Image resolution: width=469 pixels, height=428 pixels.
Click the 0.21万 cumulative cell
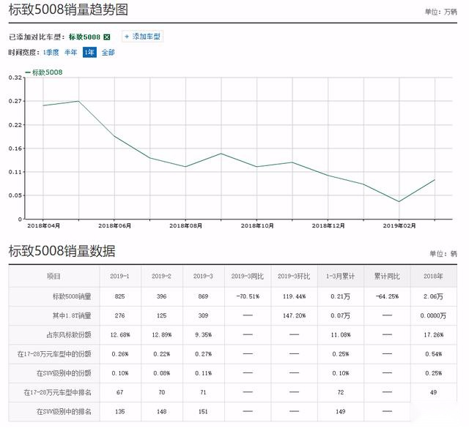340,296
